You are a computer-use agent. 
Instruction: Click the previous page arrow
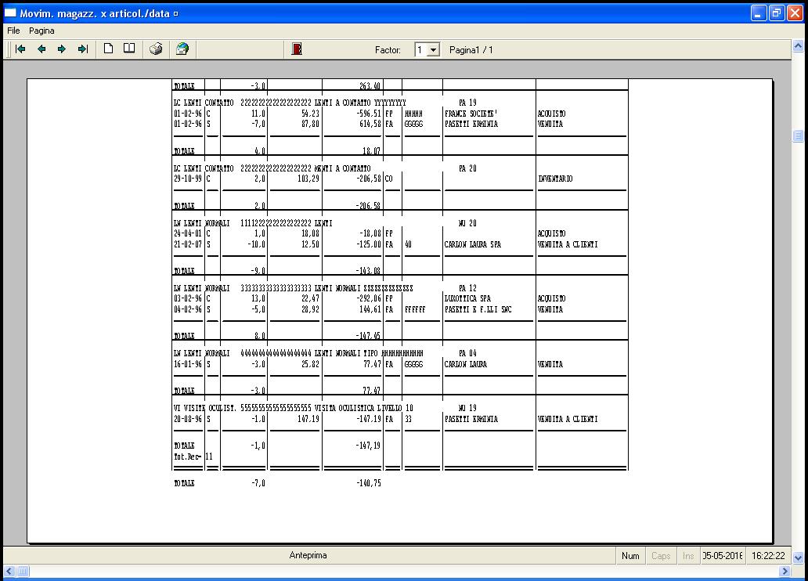[41, 49]
